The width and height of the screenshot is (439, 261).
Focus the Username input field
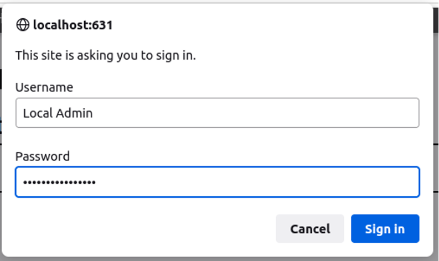pyautogui.click(x=217, y=113)
